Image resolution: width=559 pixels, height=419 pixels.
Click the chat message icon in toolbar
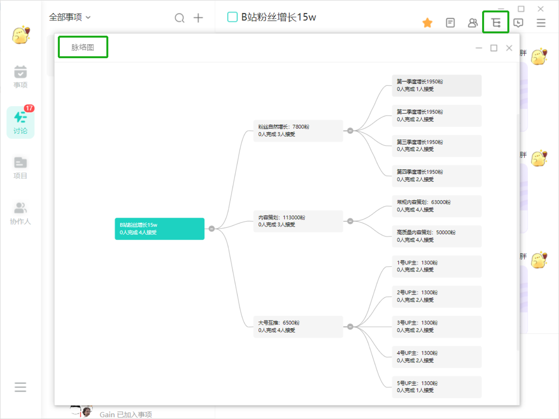pyautogui.click(x=518, y=23)
